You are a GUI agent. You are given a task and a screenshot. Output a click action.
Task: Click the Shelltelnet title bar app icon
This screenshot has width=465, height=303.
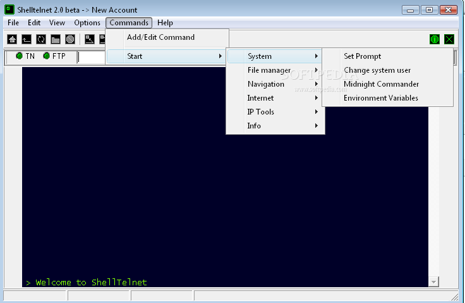[9, 9]
